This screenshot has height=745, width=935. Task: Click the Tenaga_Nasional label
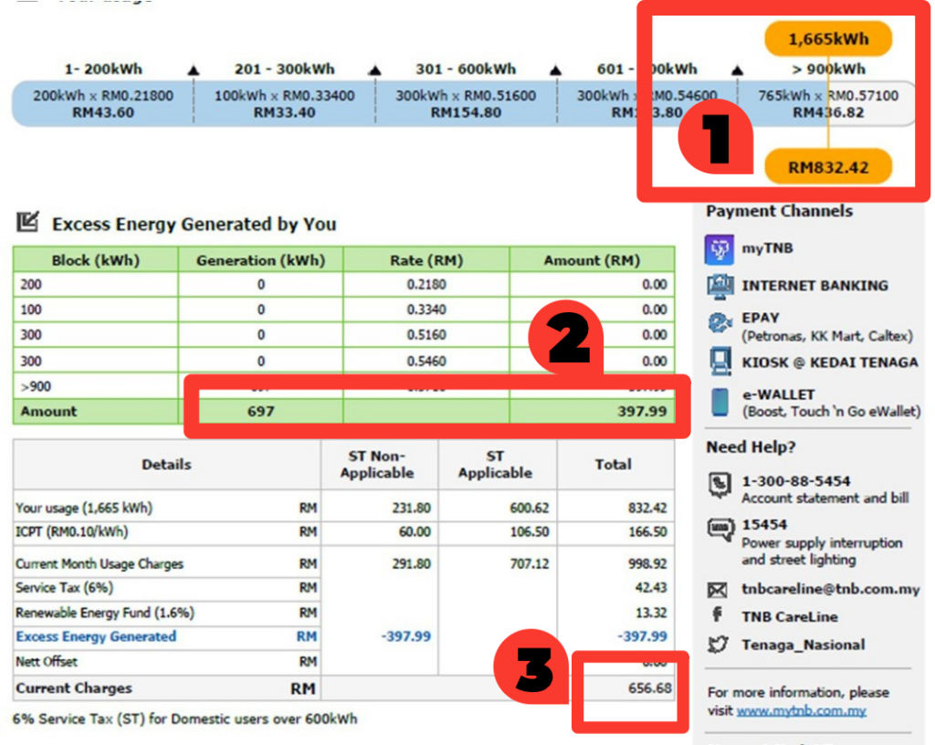point(804,645)
